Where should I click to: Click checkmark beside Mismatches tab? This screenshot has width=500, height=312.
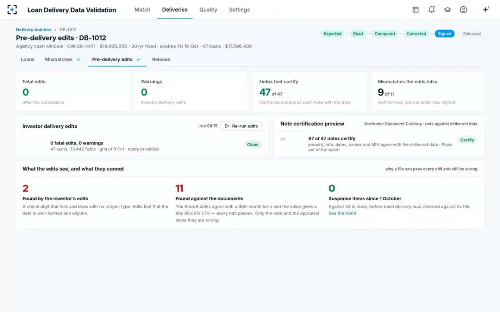pyautogui.click(x=78, y=59)
